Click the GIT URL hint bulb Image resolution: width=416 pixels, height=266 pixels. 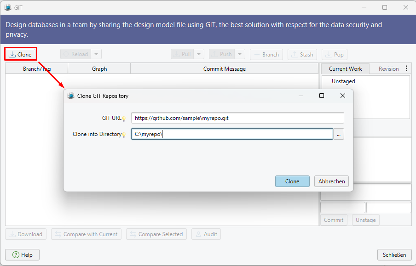(x=124, y=119)
